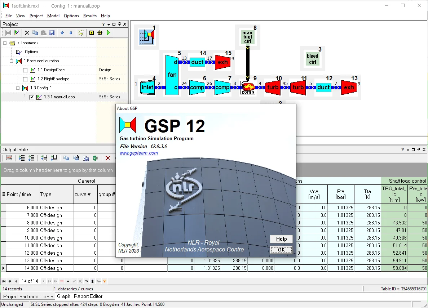Switch to the Graph tab

[x=63, y=296]
